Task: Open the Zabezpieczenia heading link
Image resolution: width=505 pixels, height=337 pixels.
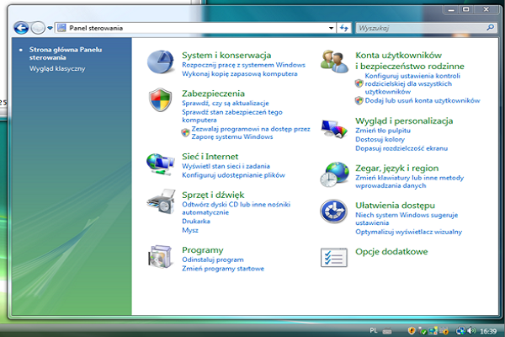Action: click(x=213, y=94)
